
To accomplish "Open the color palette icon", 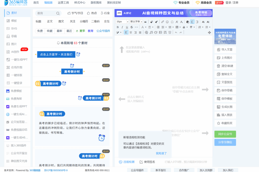I will tap(156, 33).
